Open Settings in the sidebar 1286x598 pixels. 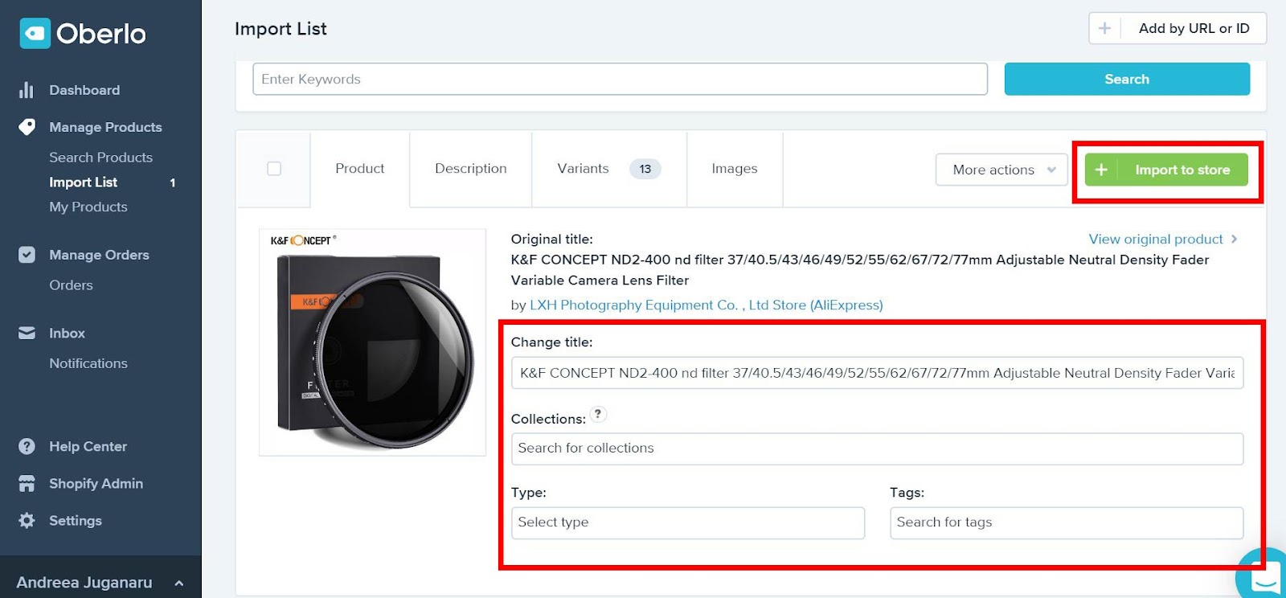tap(76, 520)
